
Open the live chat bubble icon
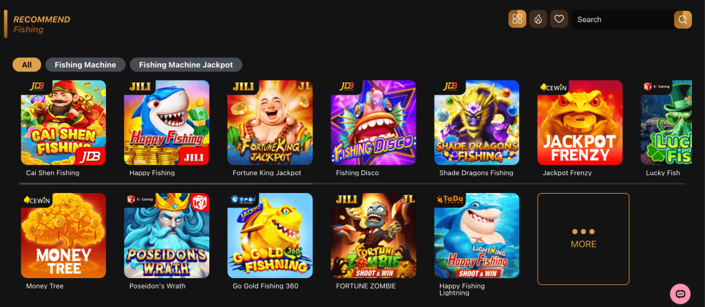point(680,294)
